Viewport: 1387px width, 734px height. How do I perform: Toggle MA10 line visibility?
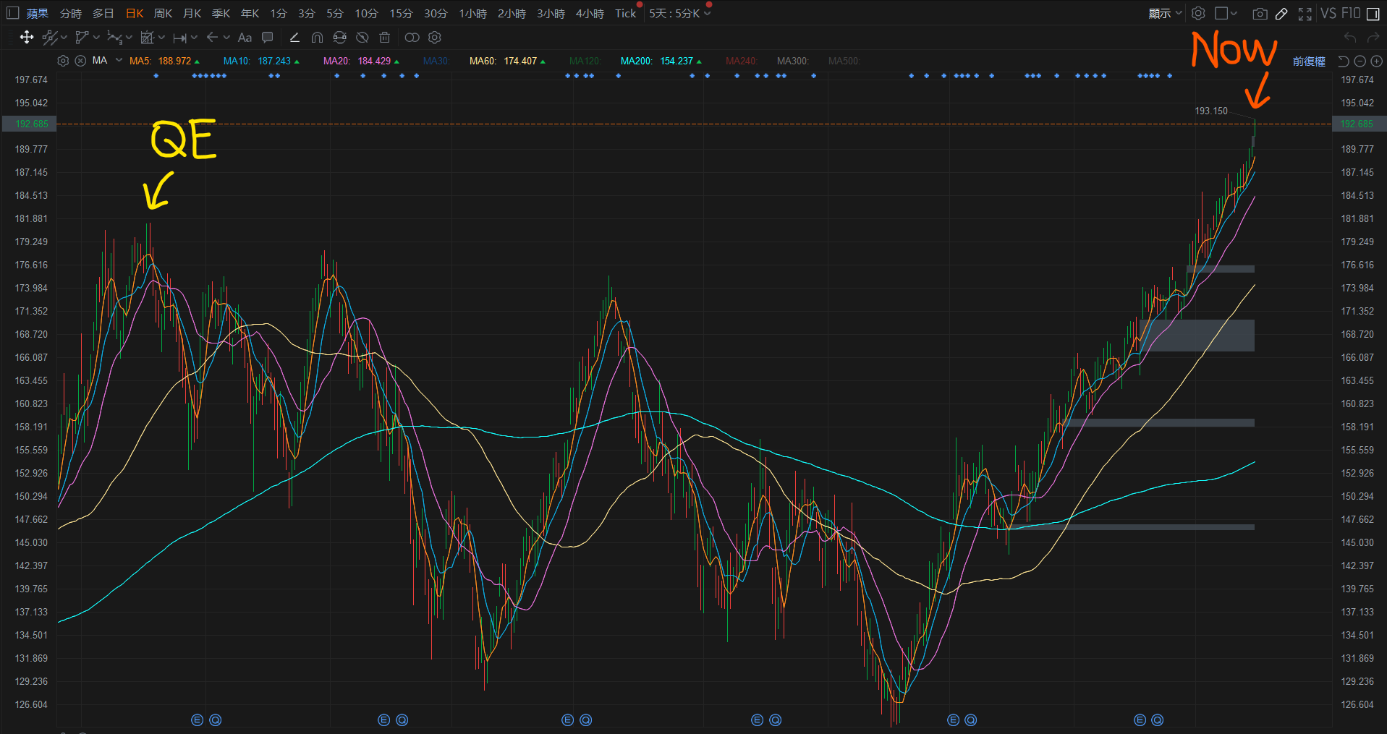[x=261, y=61]
